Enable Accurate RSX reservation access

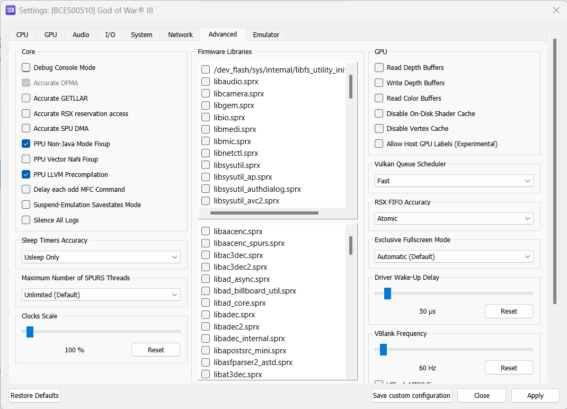pyautogui.click(x=26, y=113)
